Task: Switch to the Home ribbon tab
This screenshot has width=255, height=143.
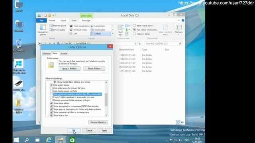Action: [x=52, y=20]
